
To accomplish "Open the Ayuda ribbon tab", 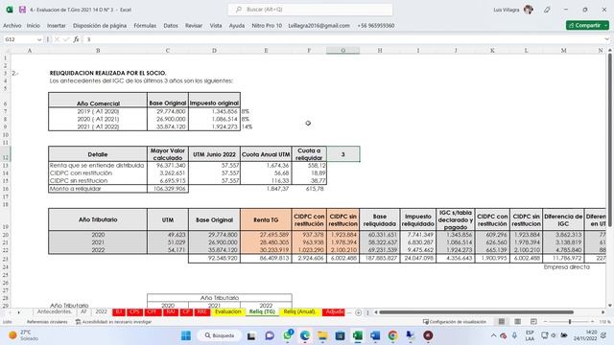I will (237, 26).
